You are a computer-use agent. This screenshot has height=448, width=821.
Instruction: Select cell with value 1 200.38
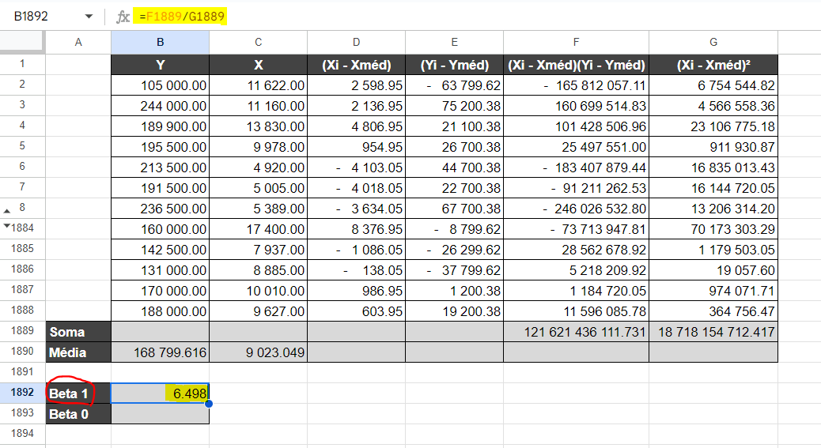coord(455,291)
